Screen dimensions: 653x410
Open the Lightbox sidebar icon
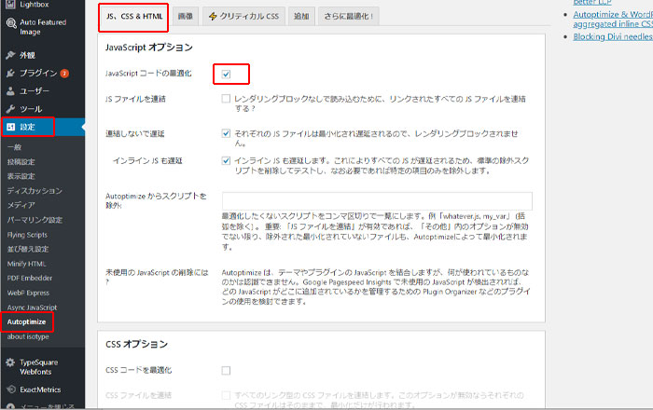click(10, 4)
